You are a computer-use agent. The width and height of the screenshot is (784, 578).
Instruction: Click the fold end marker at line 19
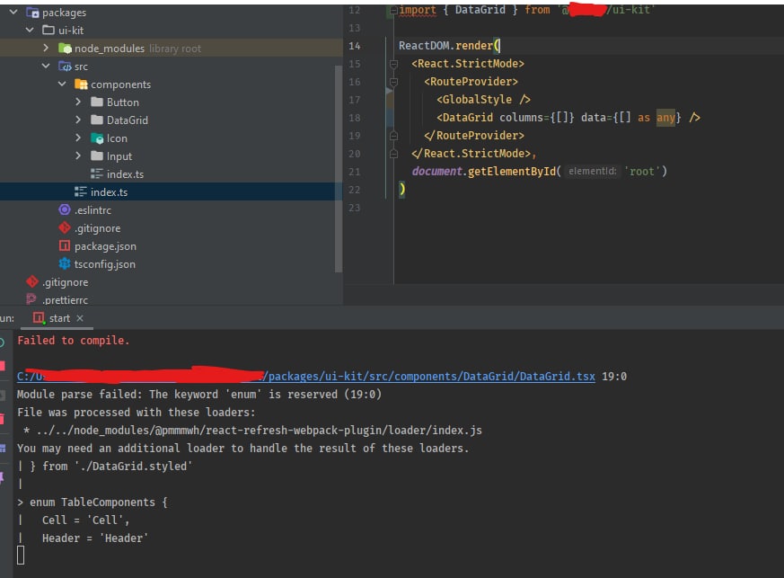pos(393,136)
